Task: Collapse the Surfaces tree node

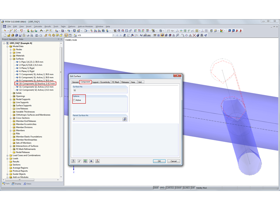Action: pos(11,59)
